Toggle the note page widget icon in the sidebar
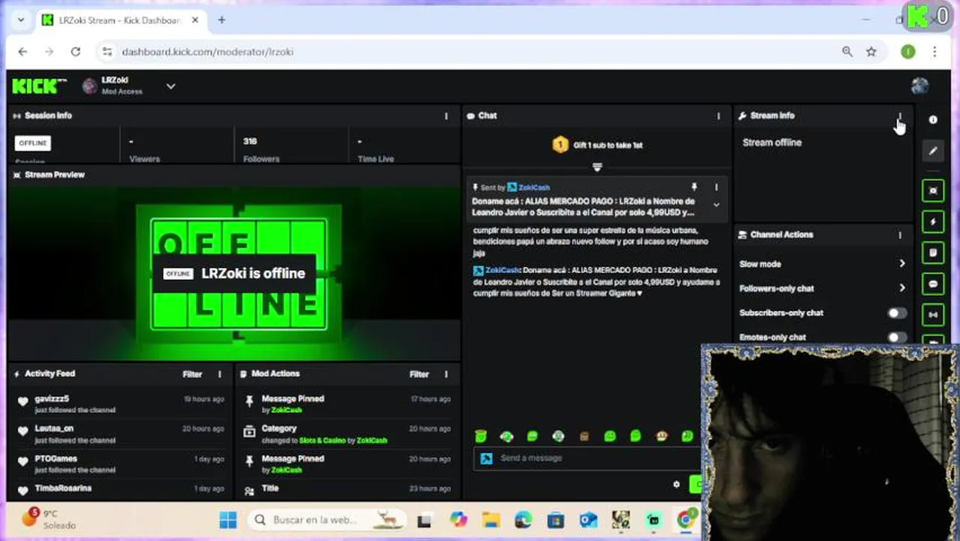 pyautogui.click(x=932, y=253)
